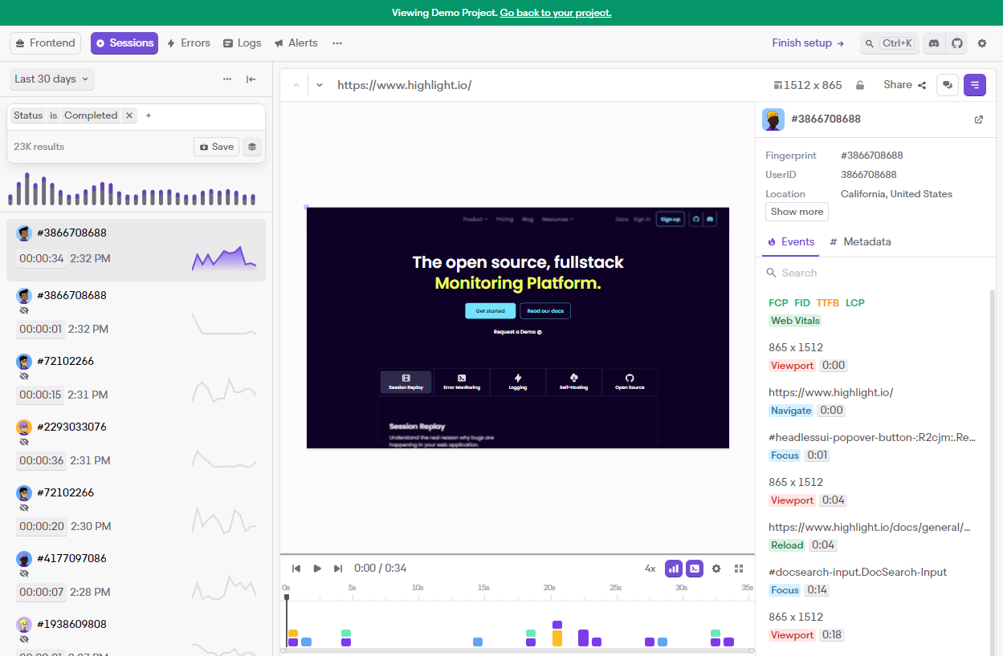1003x656 pixels.
Task: Toggle the right session details panel
Action: point(974,85)
